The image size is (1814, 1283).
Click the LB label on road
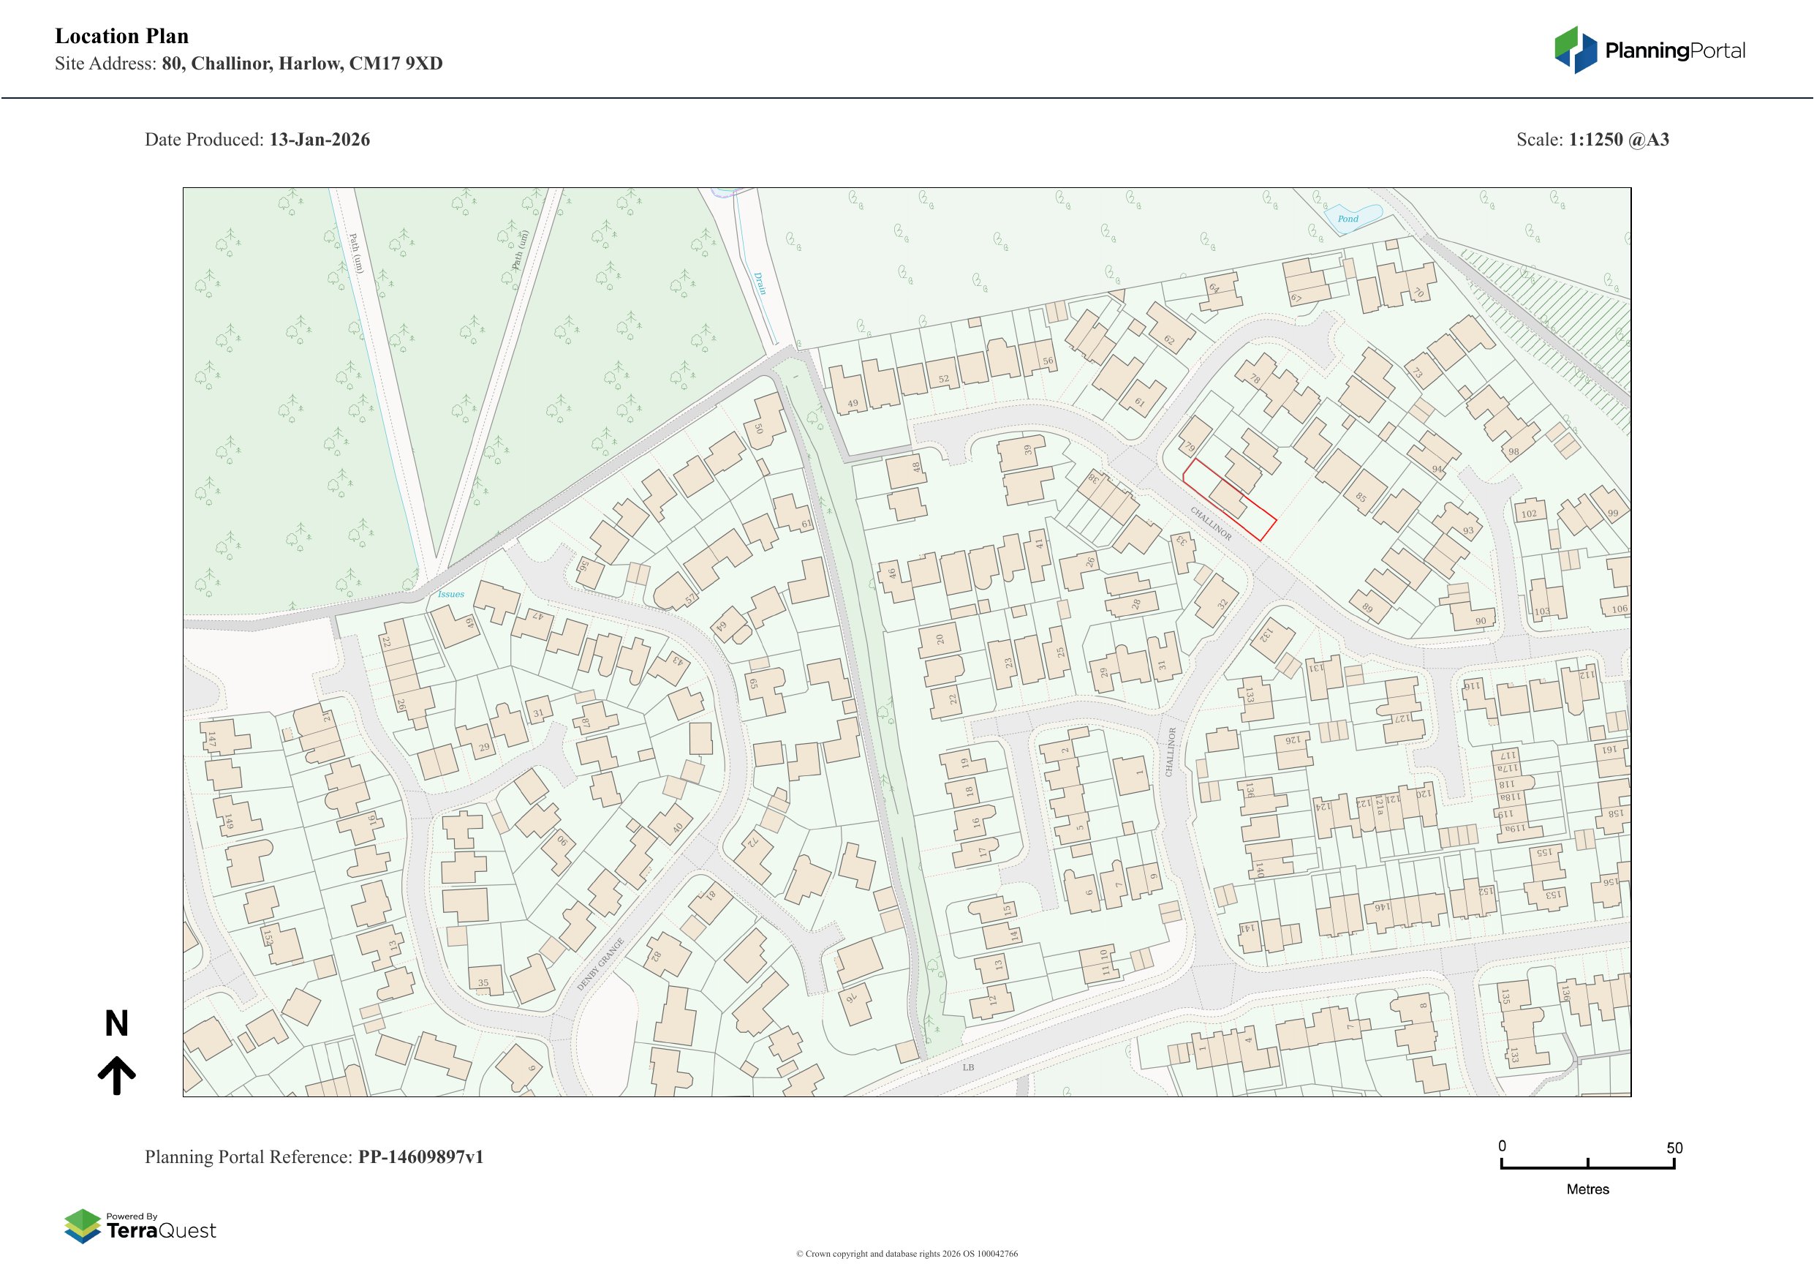[x=968, y=1067]
